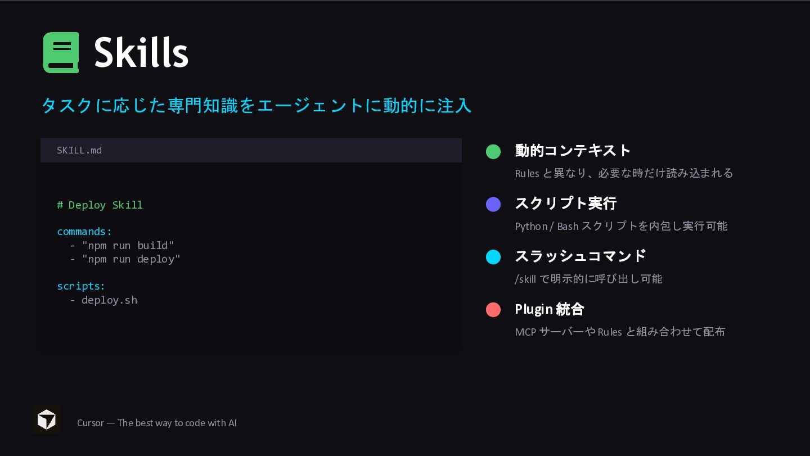Click the footer text 'Cursor — The best way to code with AI'
The width and height of the screenshot is (810, 456).
pos(156,423)
